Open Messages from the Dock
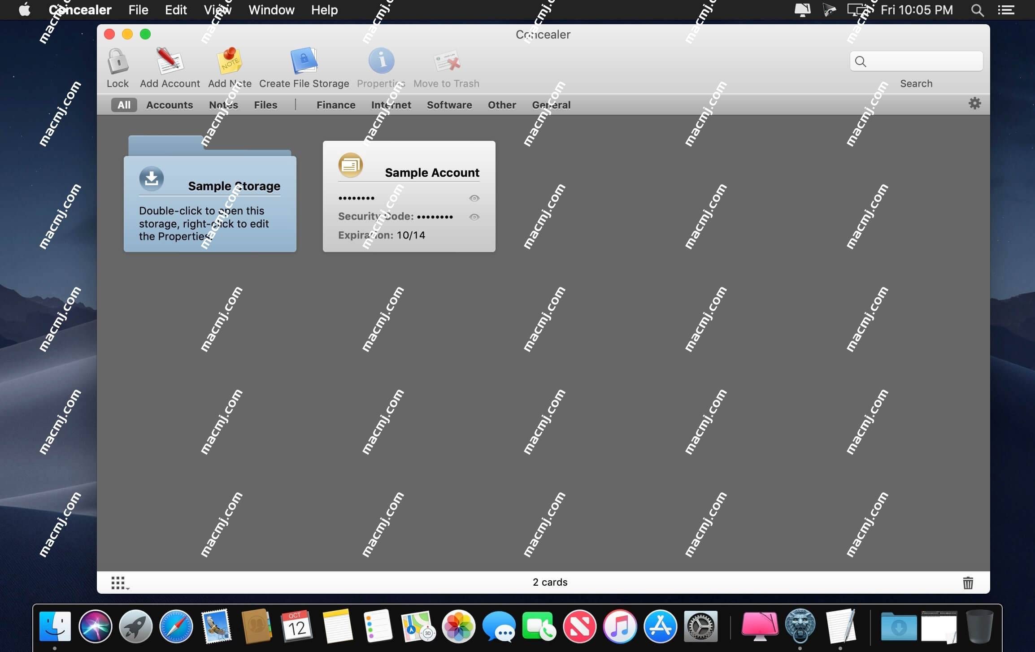Viewport: 1035px width, 652px height. (499, 626)
